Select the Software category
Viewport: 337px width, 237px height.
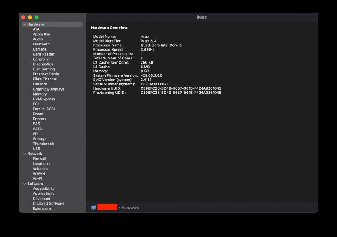[35, 184]
